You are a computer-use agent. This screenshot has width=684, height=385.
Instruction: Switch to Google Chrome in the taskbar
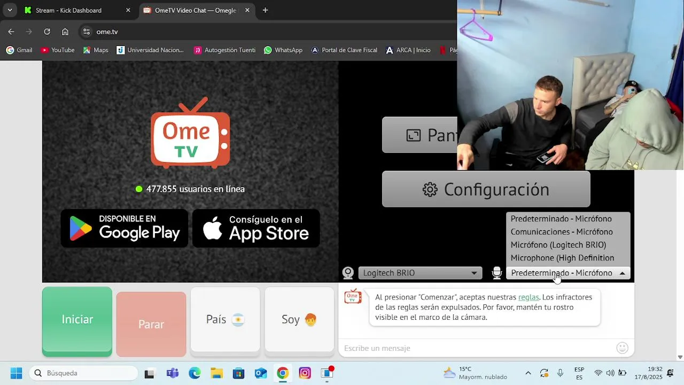tap(283, 373)
